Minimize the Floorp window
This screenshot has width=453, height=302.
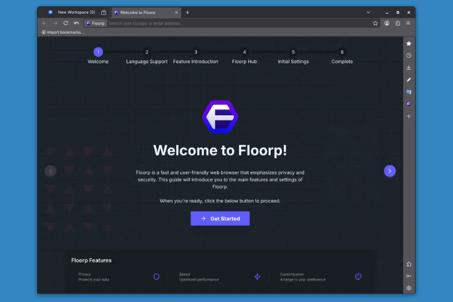tap(387, 13)
